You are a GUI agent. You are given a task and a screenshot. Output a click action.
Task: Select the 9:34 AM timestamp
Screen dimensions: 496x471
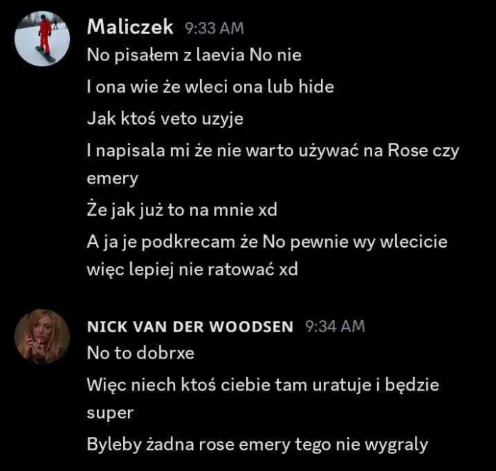[x=335, y=327]
